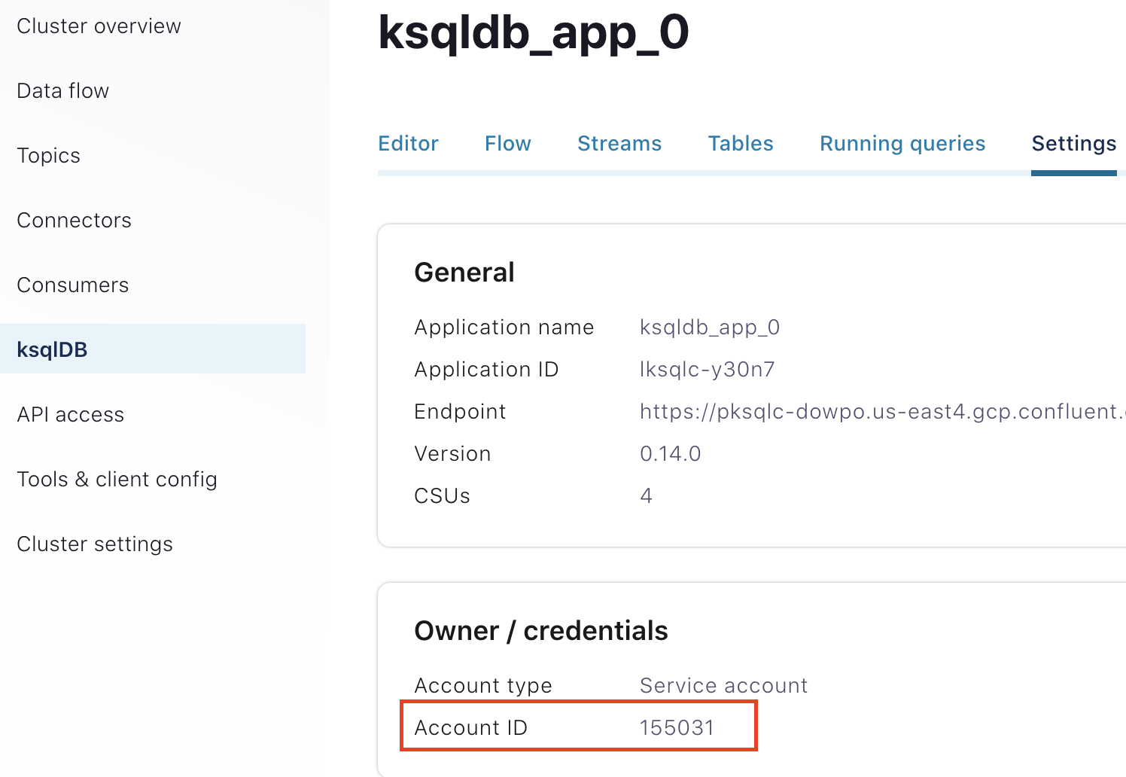Open the Streams tab
This screenshot has width=1126, height=777.
(619, 144)
